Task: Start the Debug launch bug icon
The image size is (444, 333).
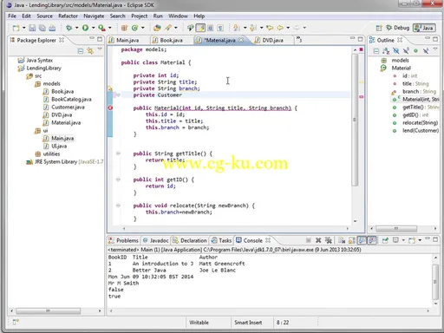Action: (69, 28)
